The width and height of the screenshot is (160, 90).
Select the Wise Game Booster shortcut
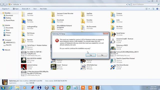[x=119, y=67]
